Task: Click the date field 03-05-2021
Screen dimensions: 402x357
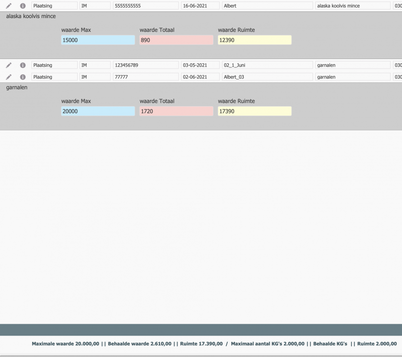Action: pyautogui.click(x=200, y=65)
